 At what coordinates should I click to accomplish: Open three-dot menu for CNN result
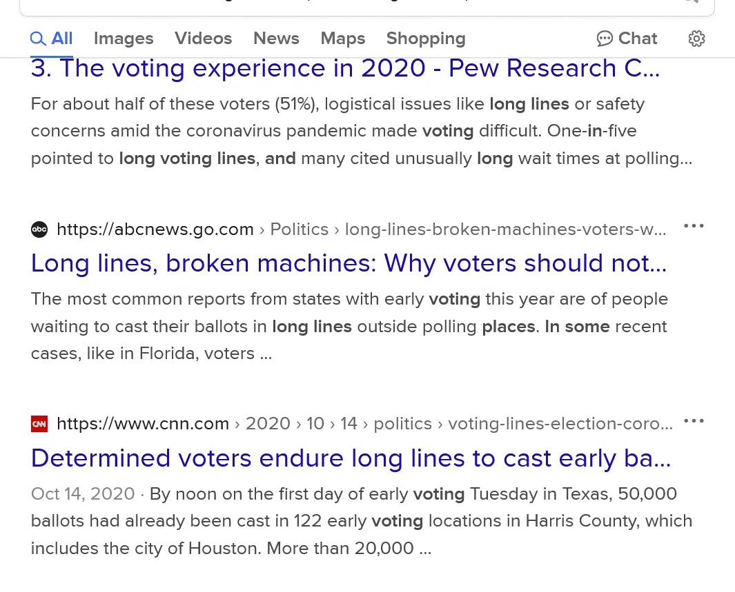coord(693,420)
